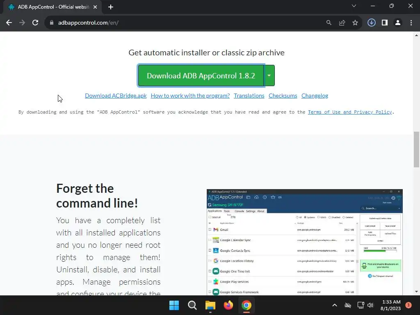The height and width of the screenshot is (315, 420).
Task: Close the ADB AppControl tab
Action: click(95, 7)
